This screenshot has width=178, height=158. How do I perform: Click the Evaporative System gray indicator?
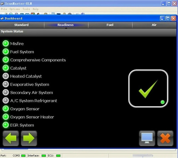point(6,84)
